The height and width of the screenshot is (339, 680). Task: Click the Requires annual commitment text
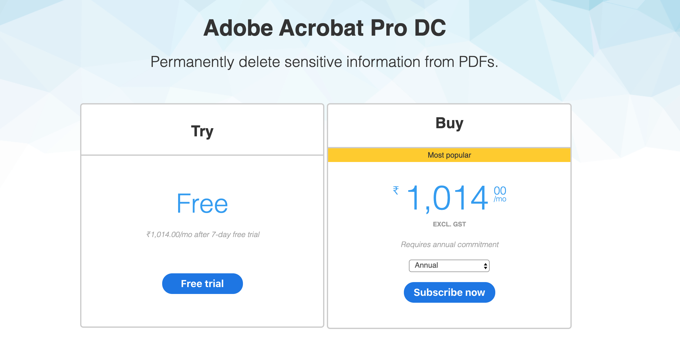coord(449,245)
